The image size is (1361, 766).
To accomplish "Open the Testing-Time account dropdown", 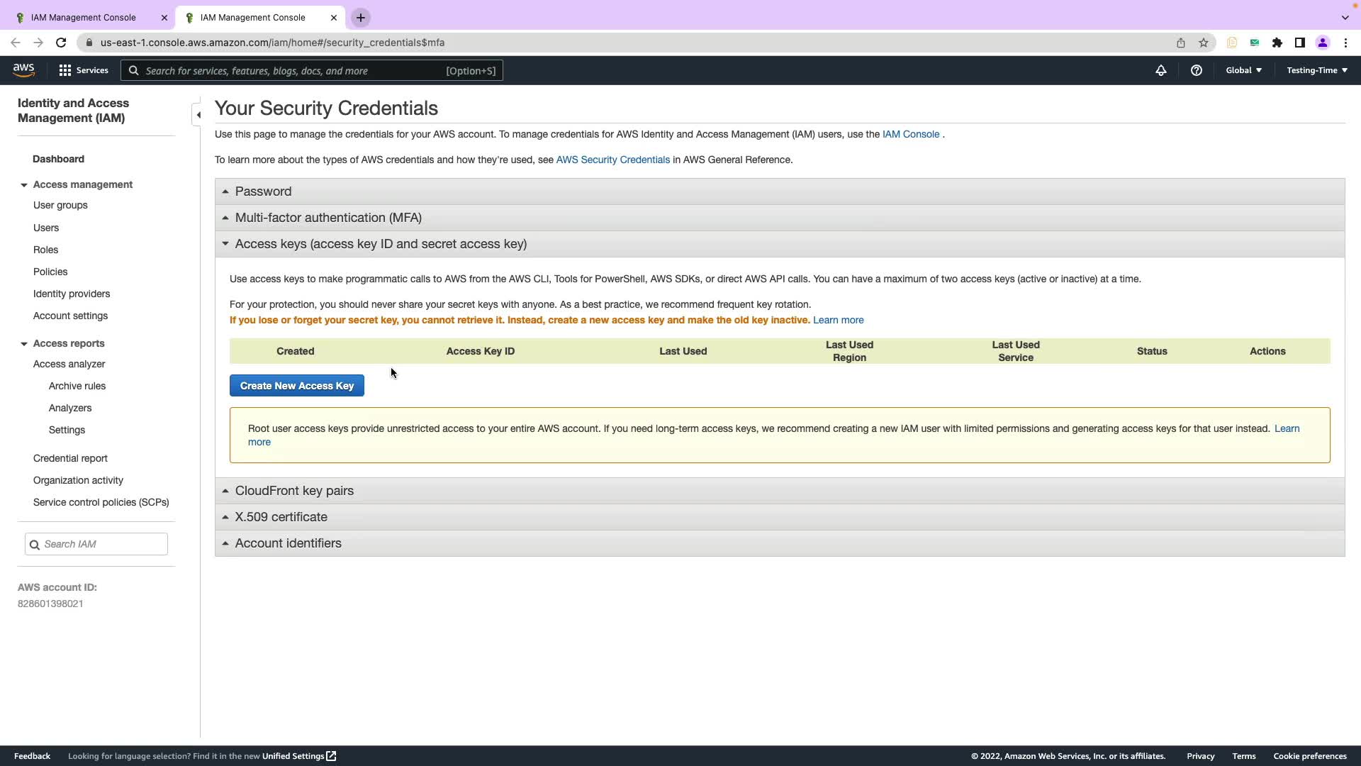I will [1316, 70].
